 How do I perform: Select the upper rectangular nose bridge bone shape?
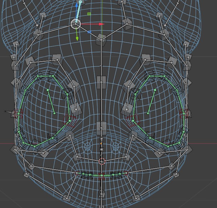pyautogui.click(x=101, y=82)
